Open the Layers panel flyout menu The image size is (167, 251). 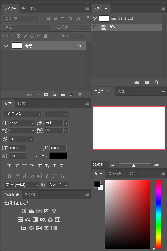87,9
